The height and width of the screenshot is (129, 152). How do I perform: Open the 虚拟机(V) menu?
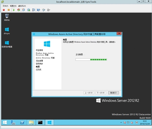click(22, 6)
